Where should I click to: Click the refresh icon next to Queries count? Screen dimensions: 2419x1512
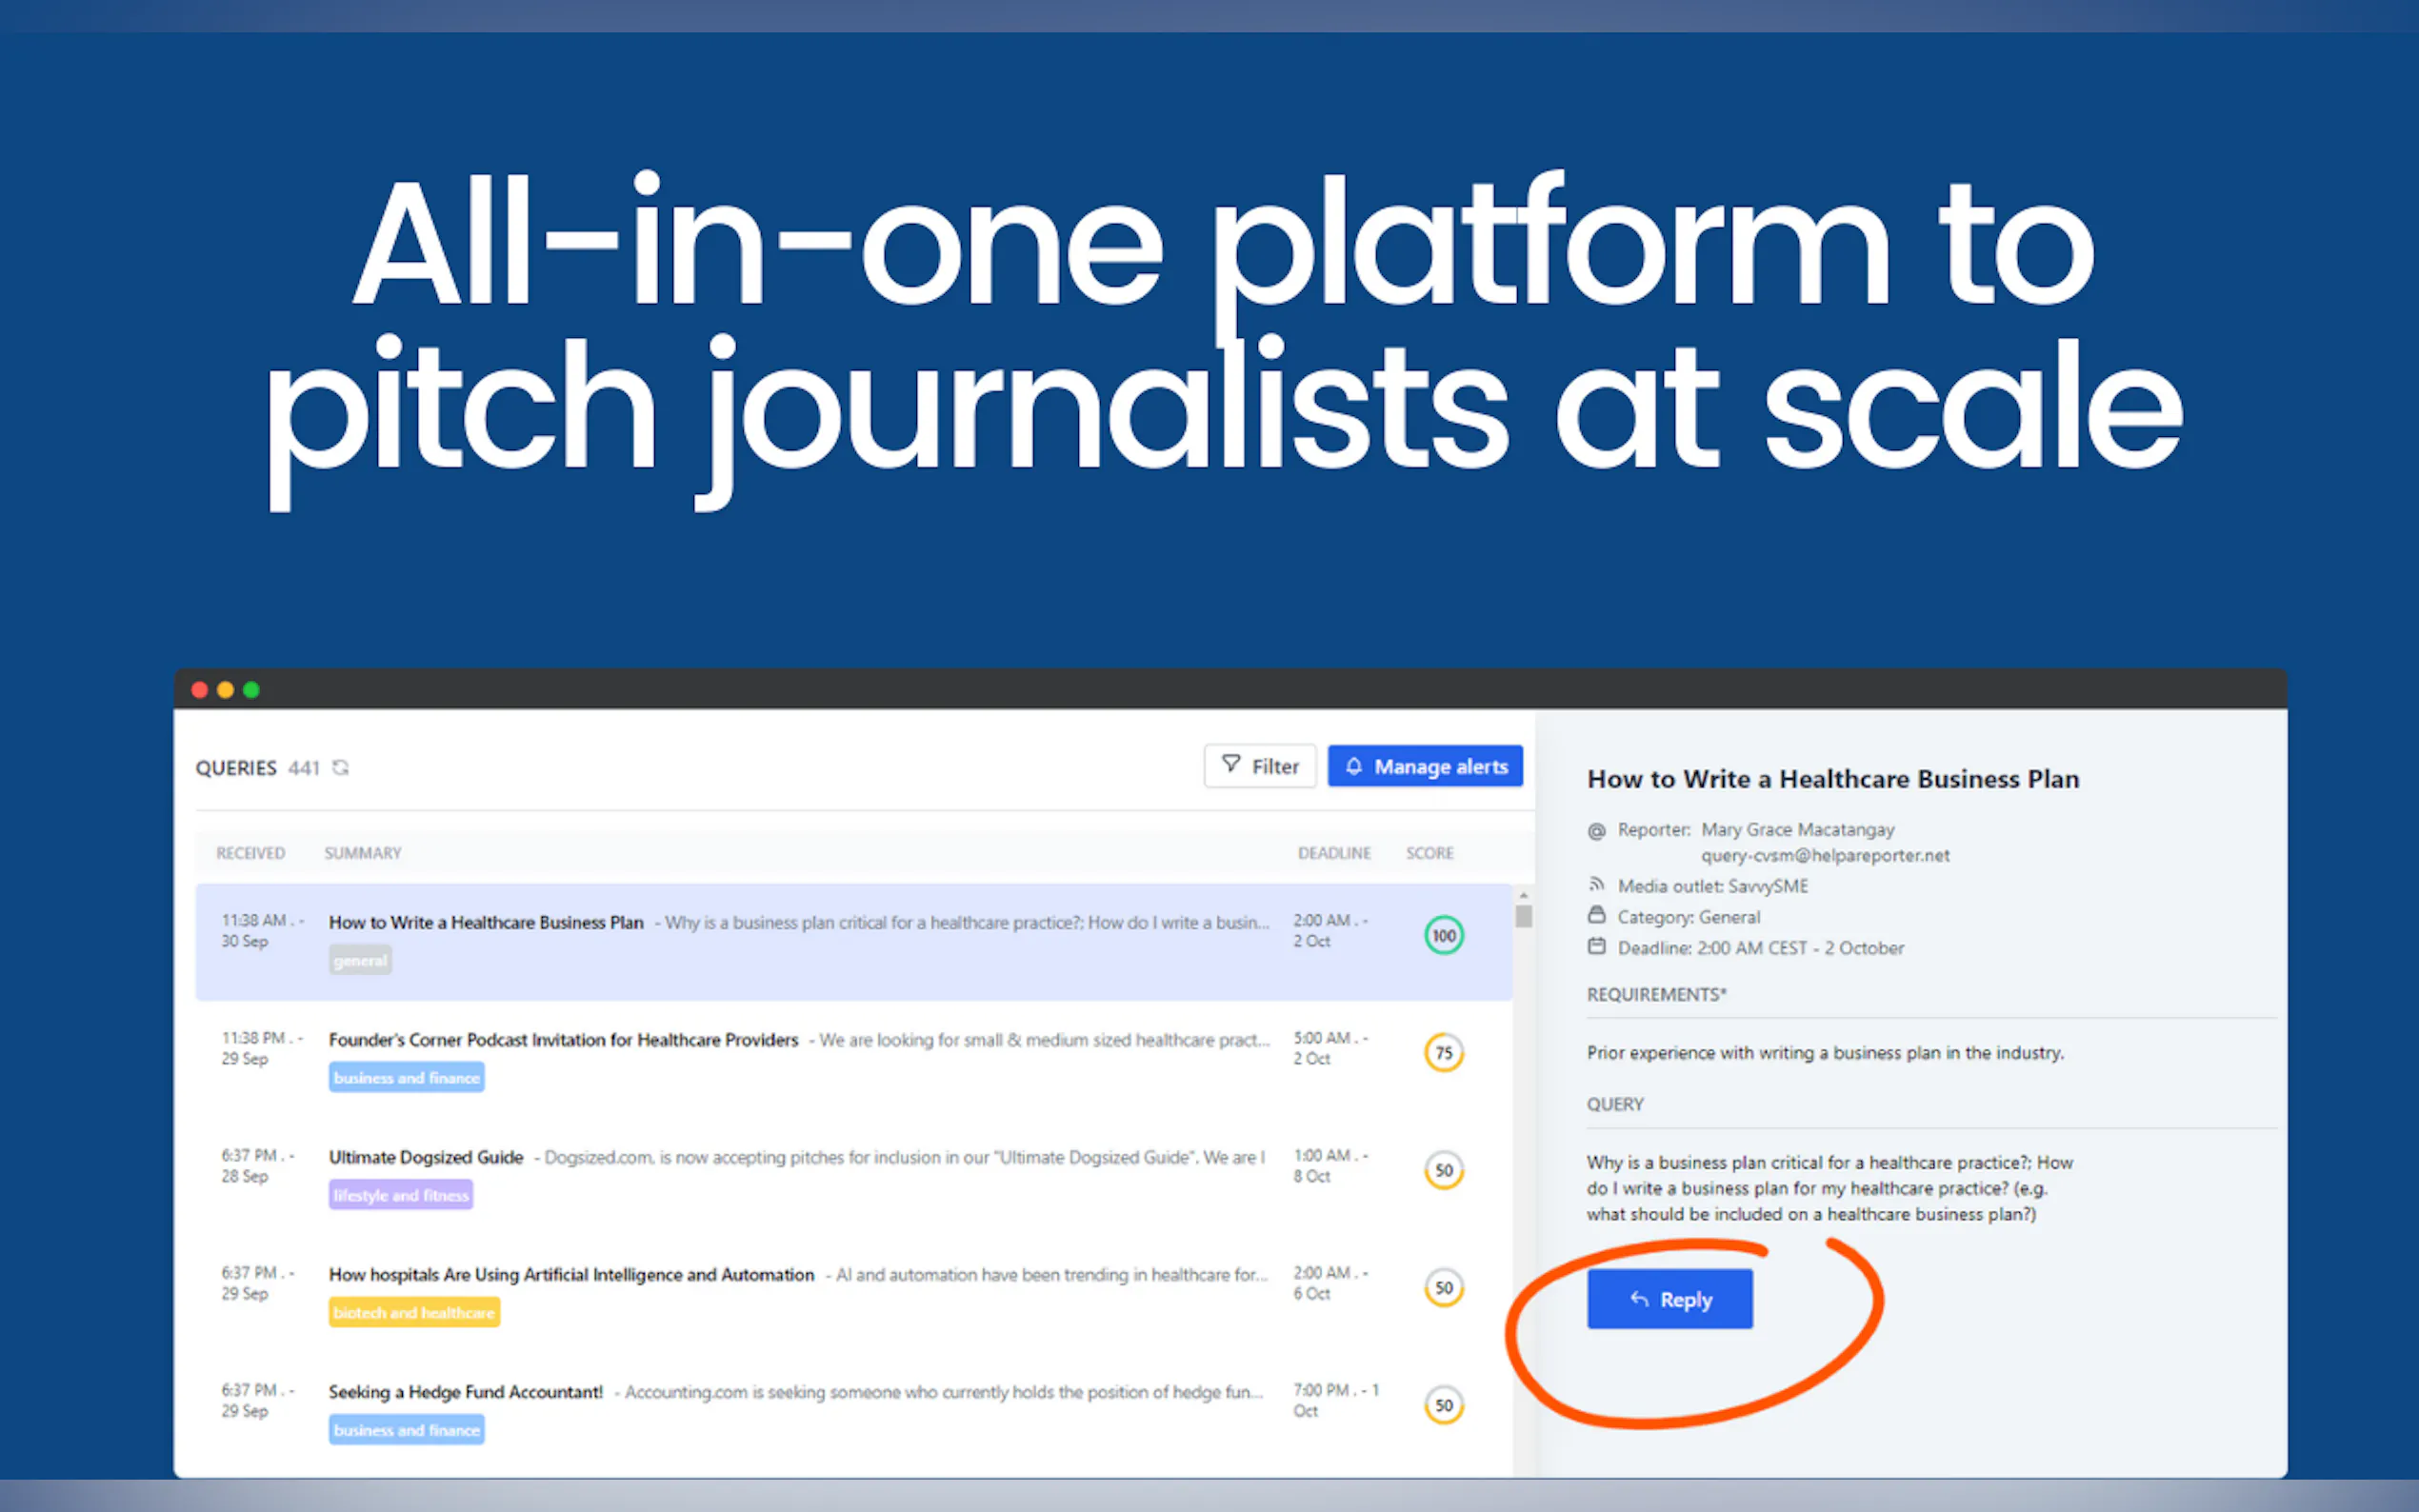[341, 767]
